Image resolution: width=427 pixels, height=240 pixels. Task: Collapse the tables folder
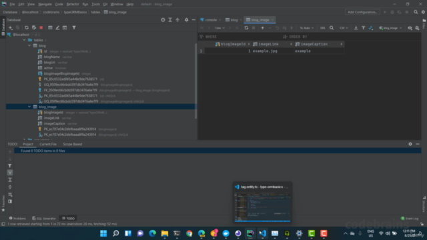click(25, 40)
